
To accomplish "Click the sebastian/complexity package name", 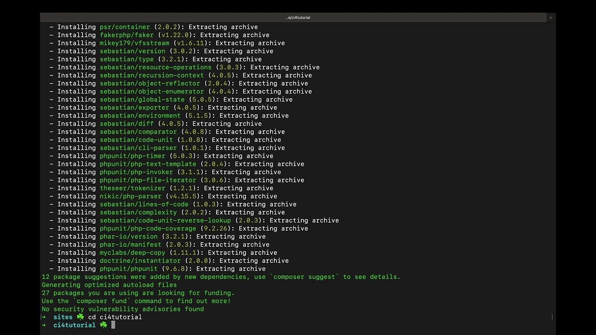I will [138, 212].
